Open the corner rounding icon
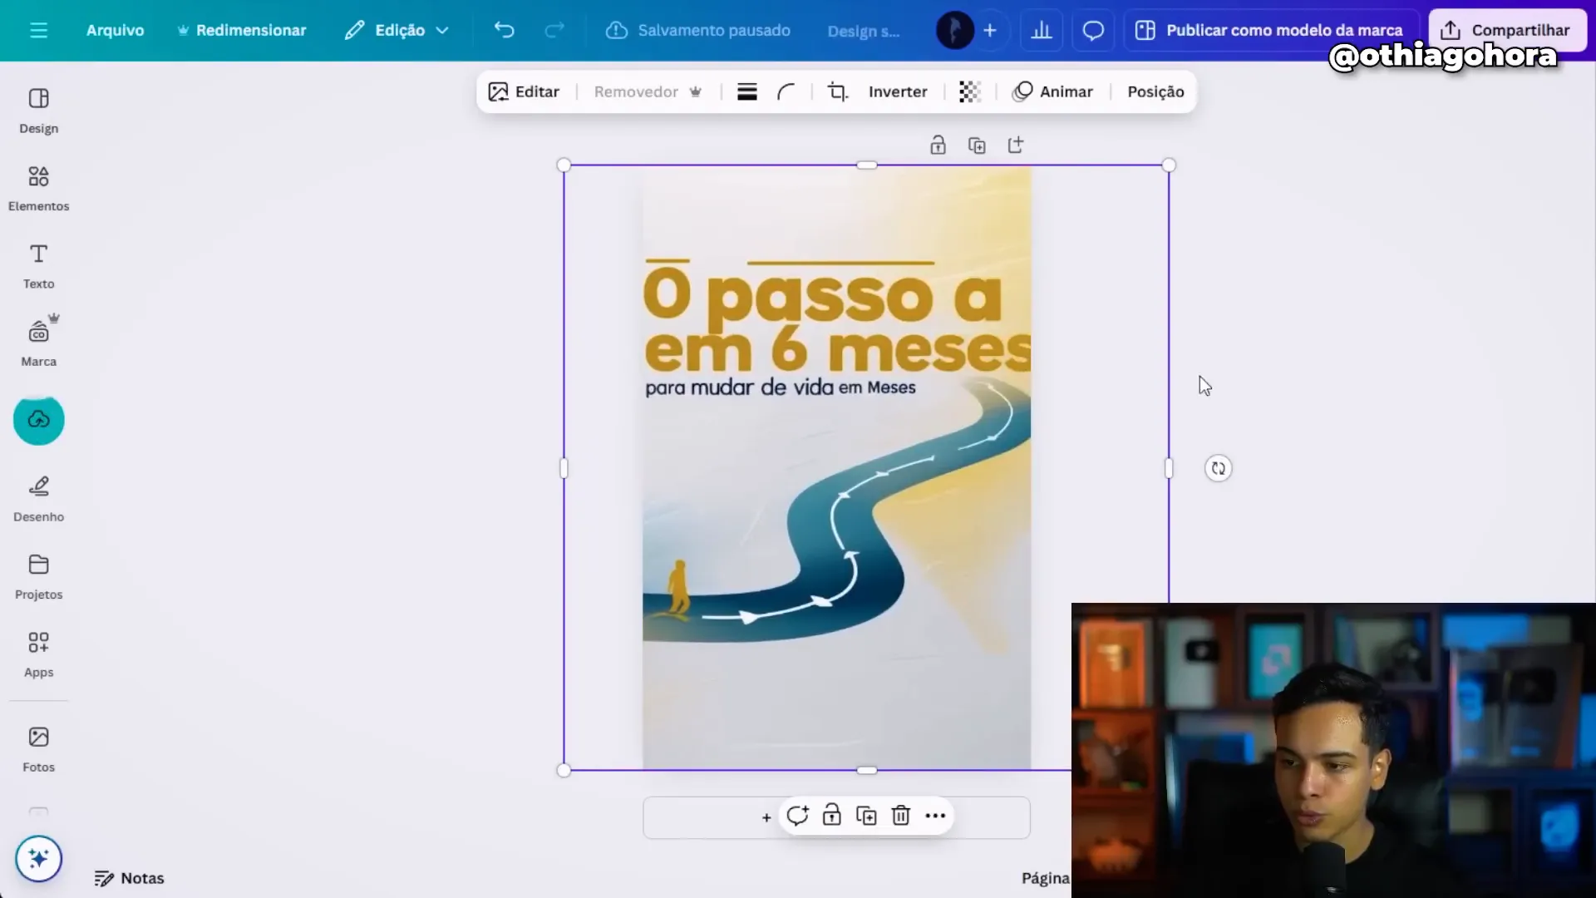Viewport: 1596px width, 898px height. (786, 91)
